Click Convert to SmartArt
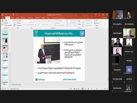This screenshot has height=103, width=137. (x=60, y=26)
